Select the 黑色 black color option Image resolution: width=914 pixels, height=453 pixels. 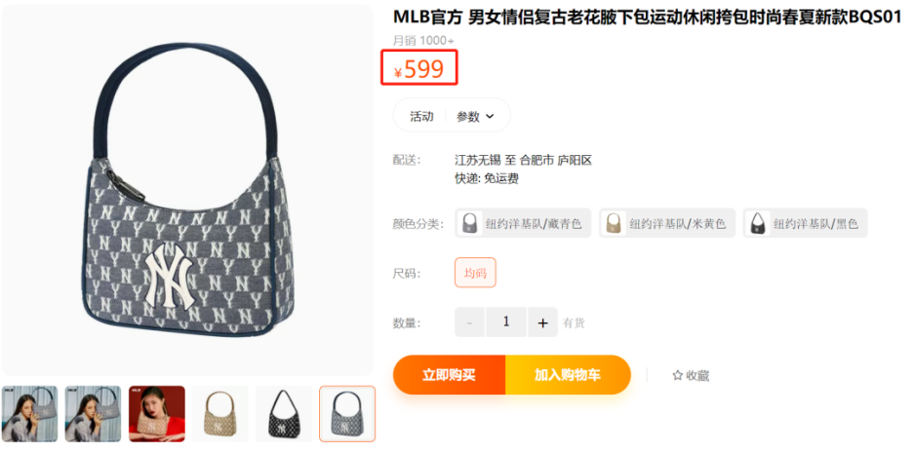(805, 223)
